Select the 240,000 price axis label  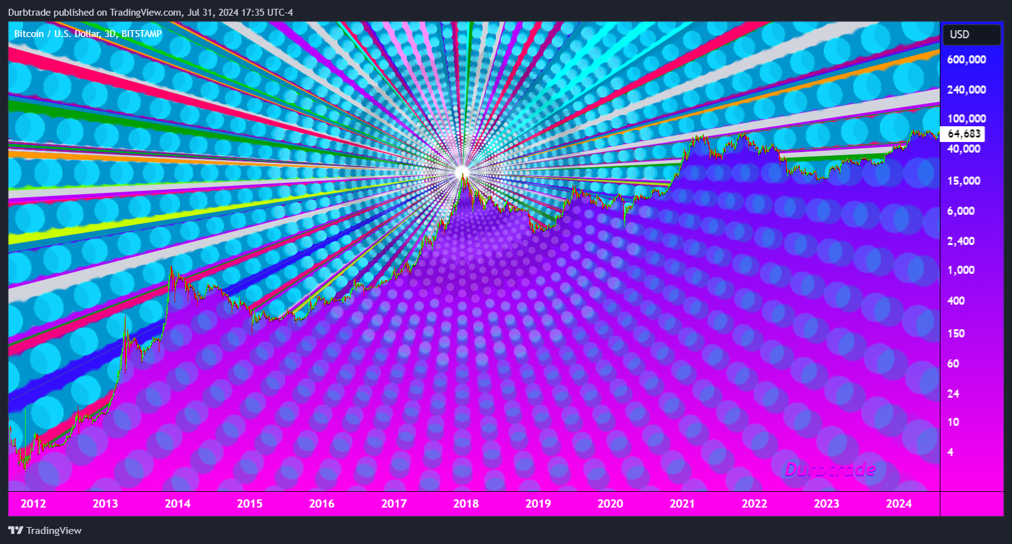pos(966,90)
